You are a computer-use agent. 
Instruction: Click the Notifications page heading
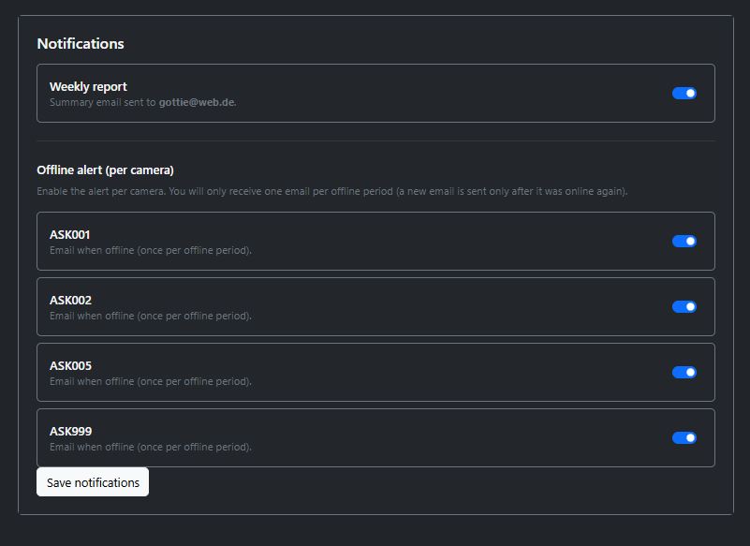pyautogui.click(x=81, y=43)
